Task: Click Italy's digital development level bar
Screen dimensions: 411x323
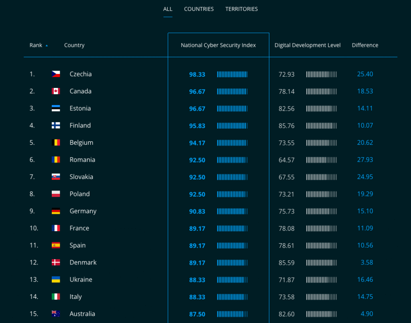Action: point(321,297)
